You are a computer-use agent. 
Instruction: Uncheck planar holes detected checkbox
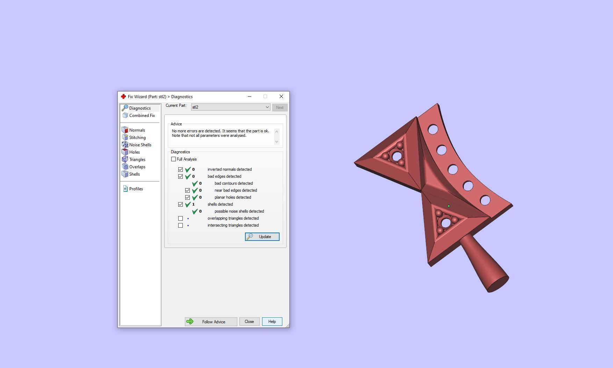pyautogui.click(x=187, y=198)
